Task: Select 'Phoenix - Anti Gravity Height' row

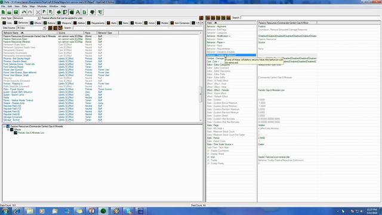Action: coord(60,59)
